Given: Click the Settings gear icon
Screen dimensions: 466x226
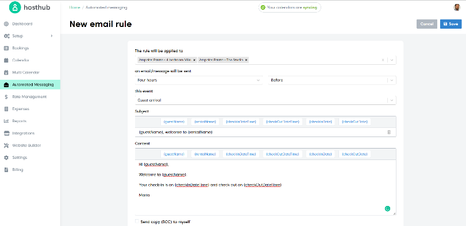Looking at the screenshot, I should [x=6, y=158].
